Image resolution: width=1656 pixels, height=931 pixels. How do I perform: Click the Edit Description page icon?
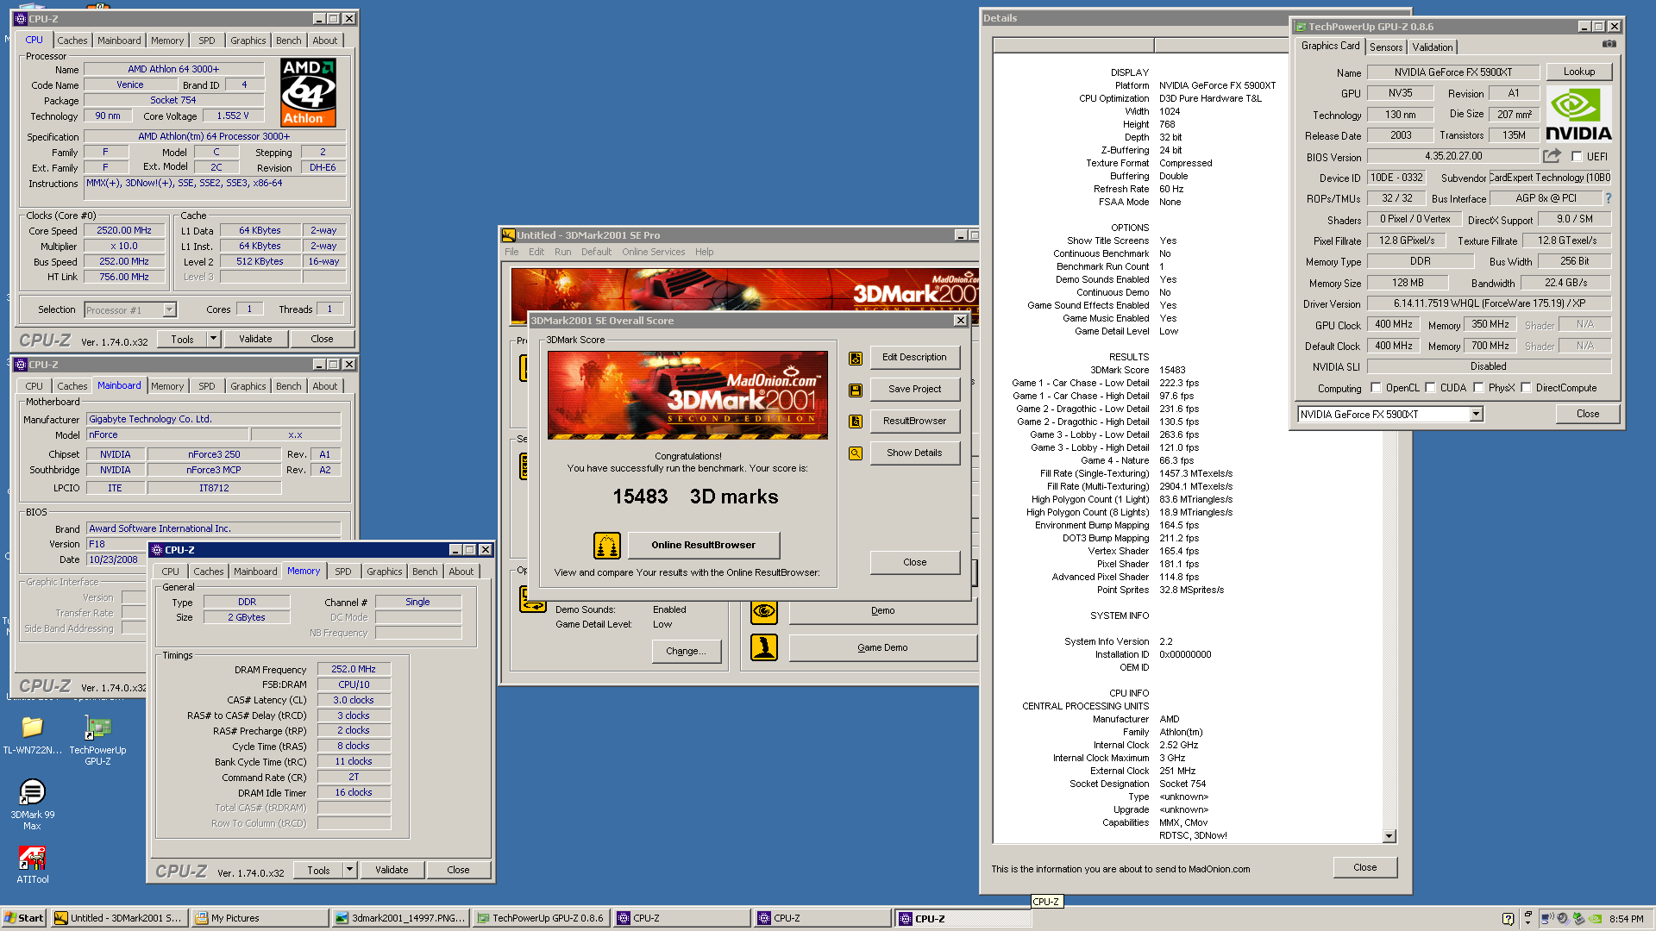click(x=856, y=358)
